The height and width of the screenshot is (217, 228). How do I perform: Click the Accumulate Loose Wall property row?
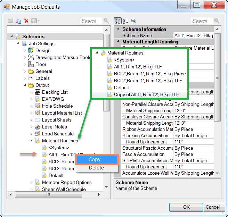(x=168, y=173)
